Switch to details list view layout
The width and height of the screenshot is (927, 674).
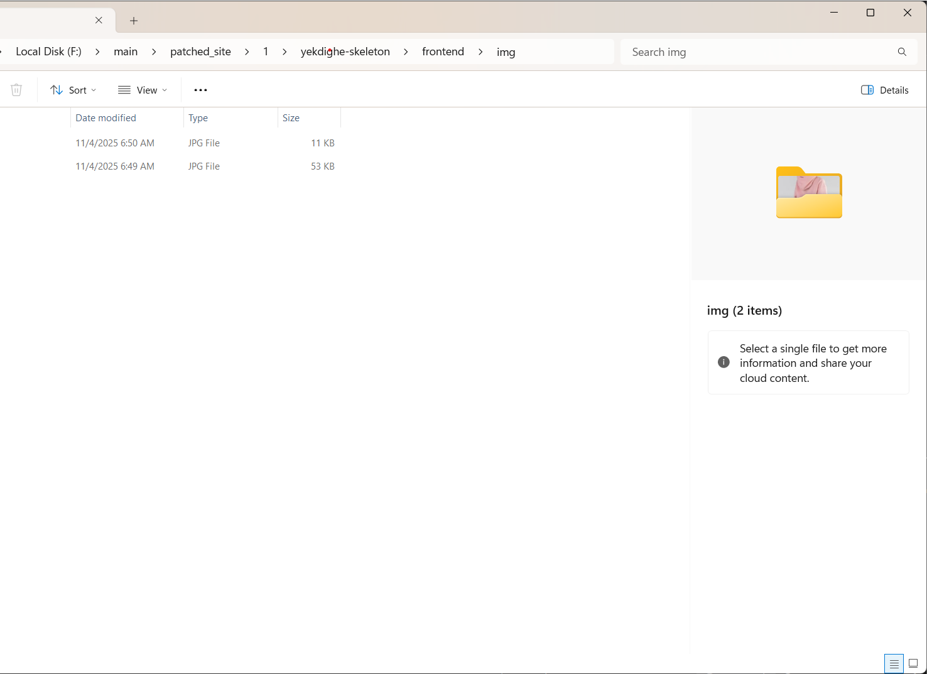click(894, 663)
